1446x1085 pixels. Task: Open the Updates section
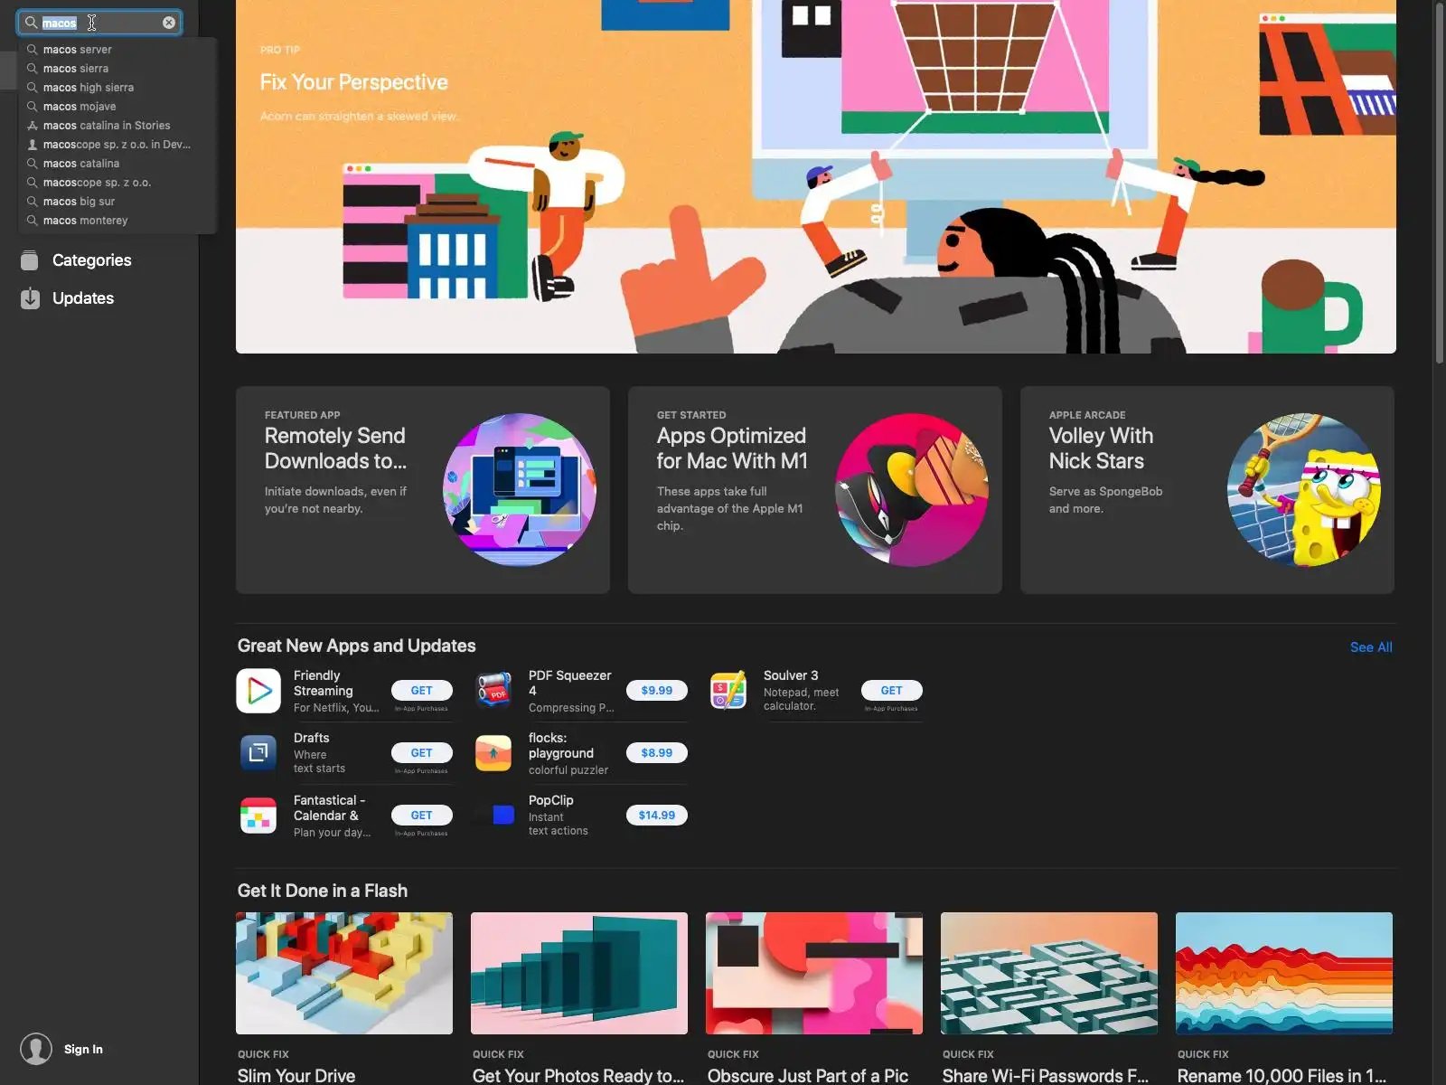83,298
